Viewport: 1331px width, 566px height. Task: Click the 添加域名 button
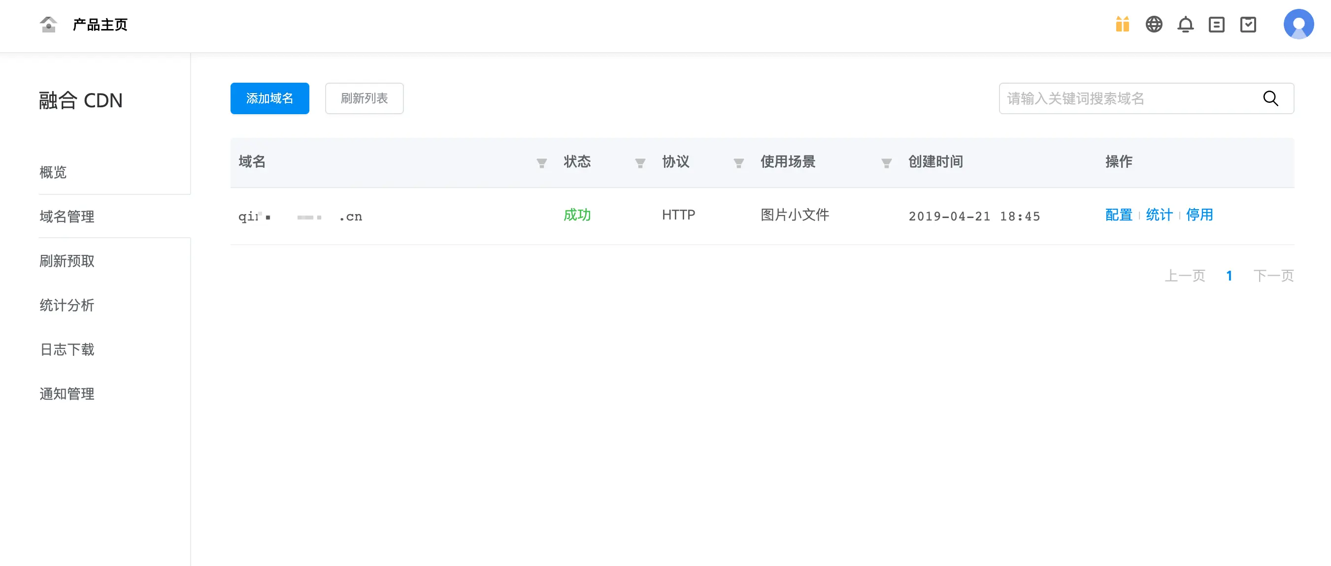tap(270, 98)
